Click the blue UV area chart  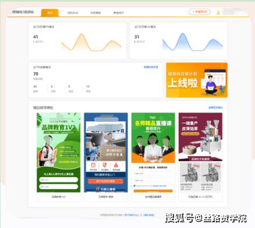[x=193, y=42]
